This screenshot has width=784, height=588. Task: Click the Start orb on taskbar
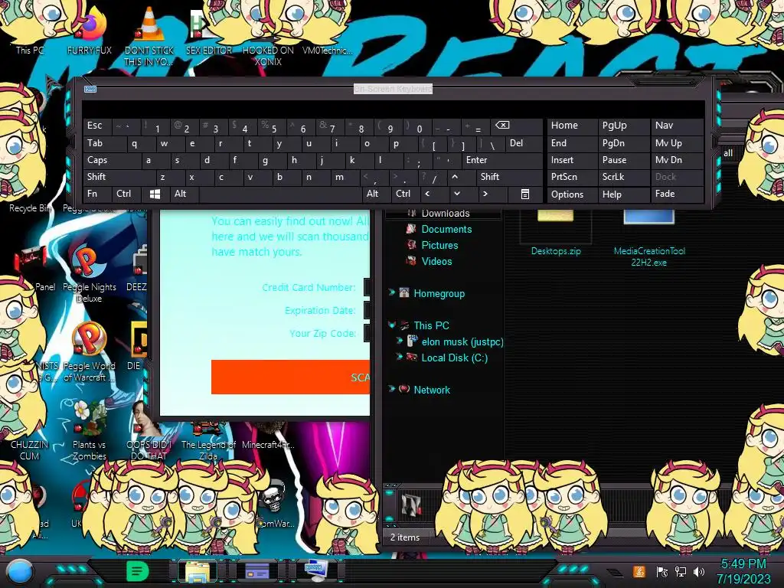pyautogui.click(x=19, y=571)
